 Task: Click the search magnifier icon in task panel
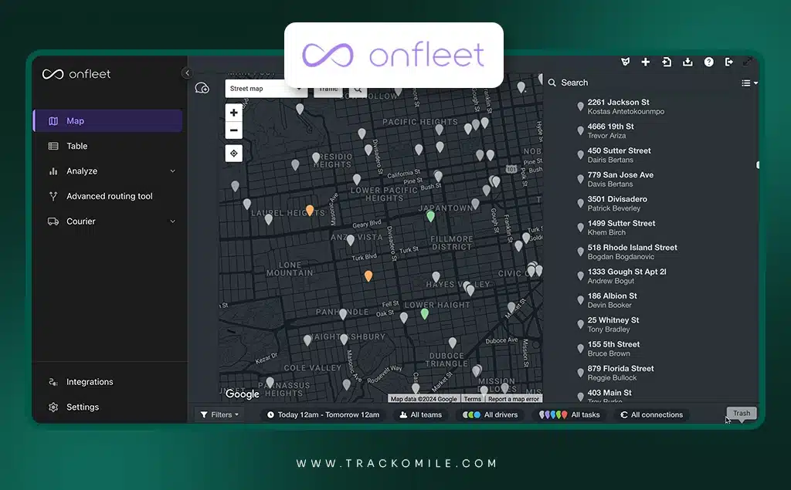pos(552,83)
